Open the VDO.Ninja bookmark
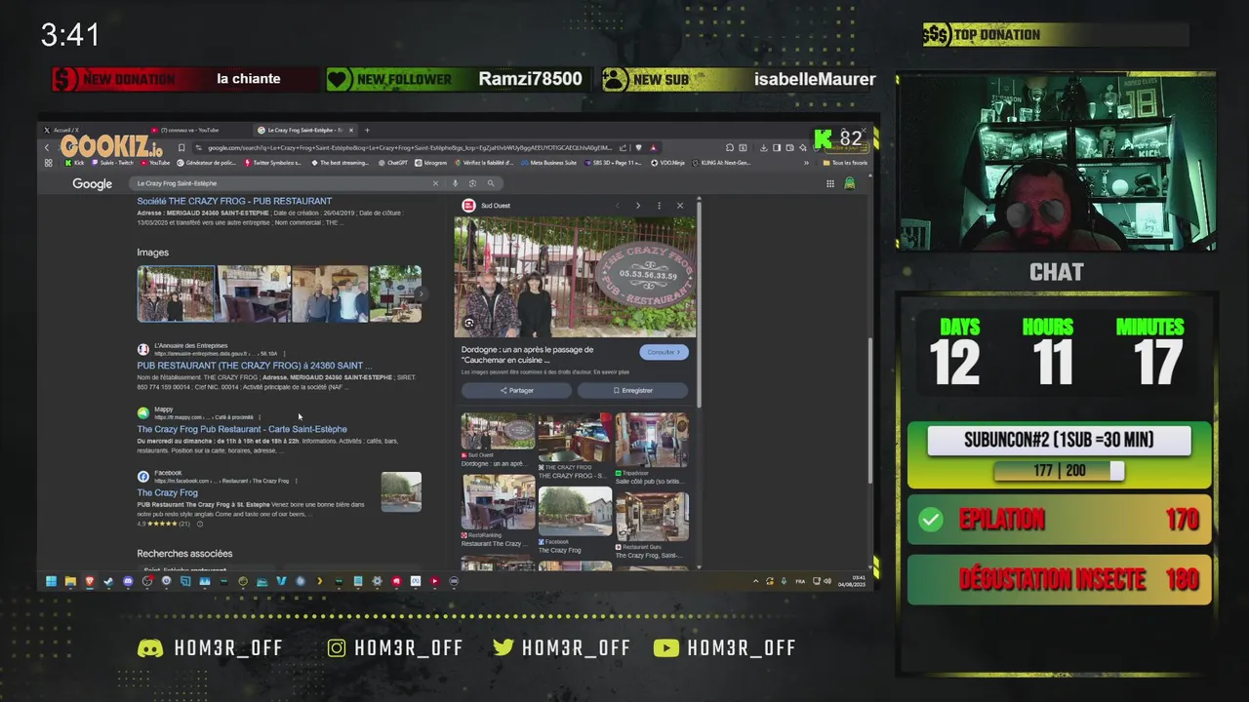 [x=670, y=163]
